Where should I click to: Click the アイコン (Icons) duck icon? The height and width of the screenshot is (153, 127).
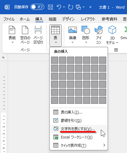pos(99,30)
